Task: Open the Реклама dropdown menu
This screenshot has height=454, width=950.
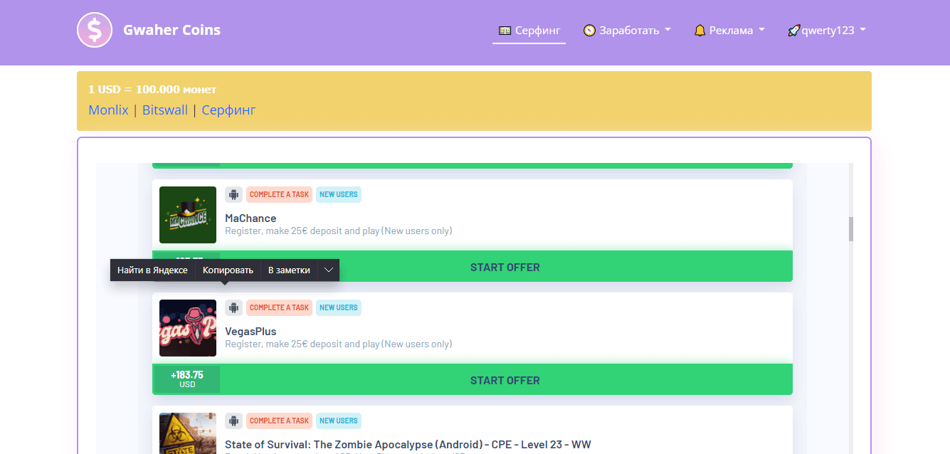Action: [729, 31]
